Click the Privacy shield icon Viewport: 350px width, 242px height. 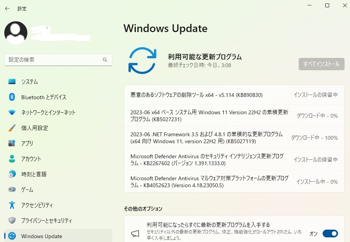click(12, 220)
